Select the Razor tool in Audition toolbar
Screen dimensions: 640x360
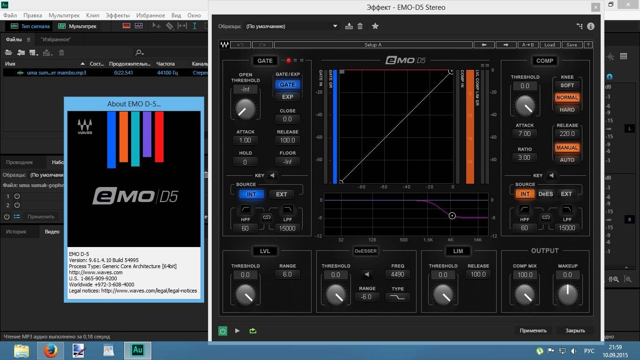170,26
